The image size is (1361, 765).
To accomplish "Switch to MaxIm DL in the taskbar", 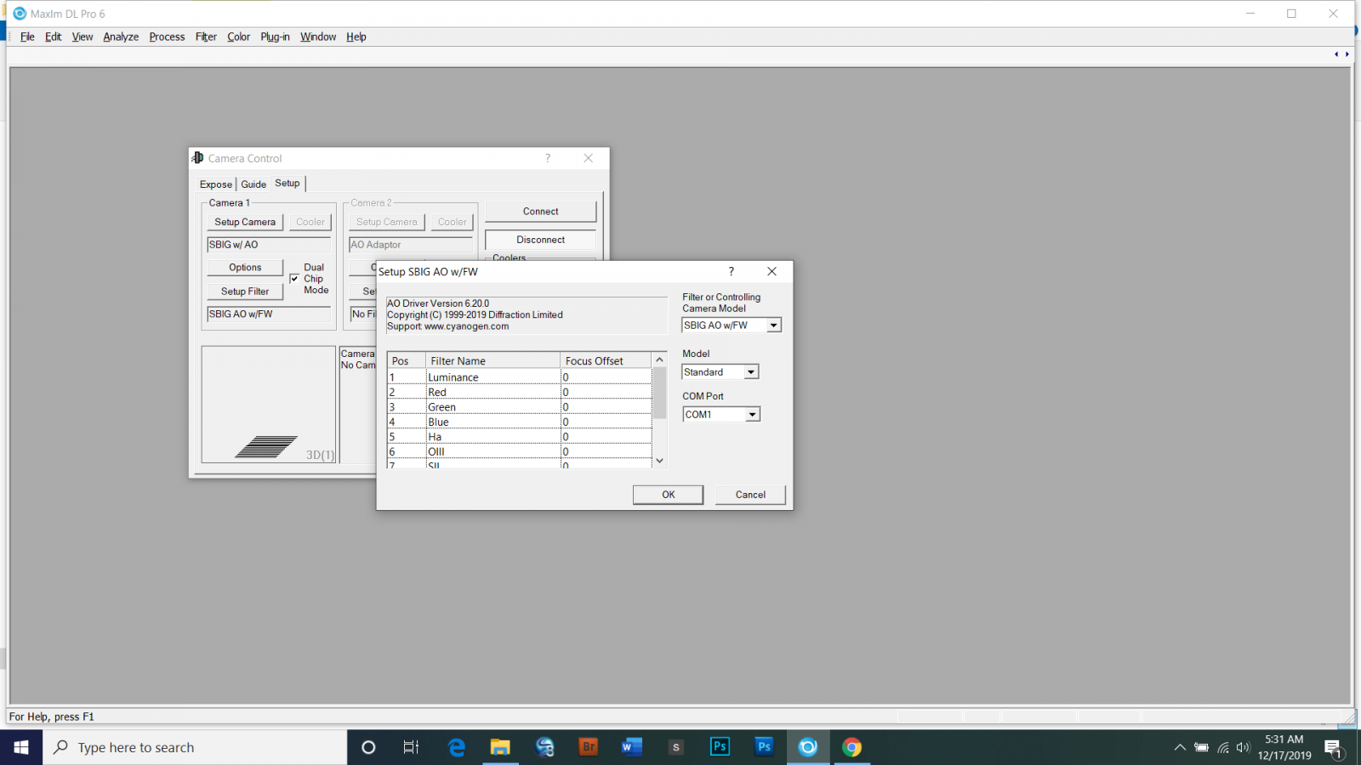I will coord(808,747).
